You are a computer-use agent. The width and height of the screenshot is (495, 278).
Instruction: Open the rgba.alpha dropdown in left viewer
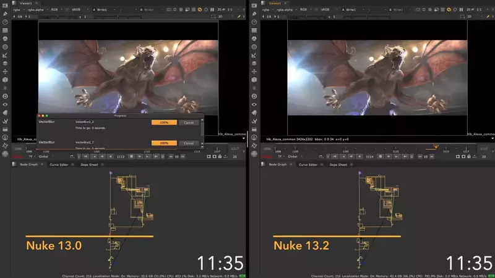38,10
